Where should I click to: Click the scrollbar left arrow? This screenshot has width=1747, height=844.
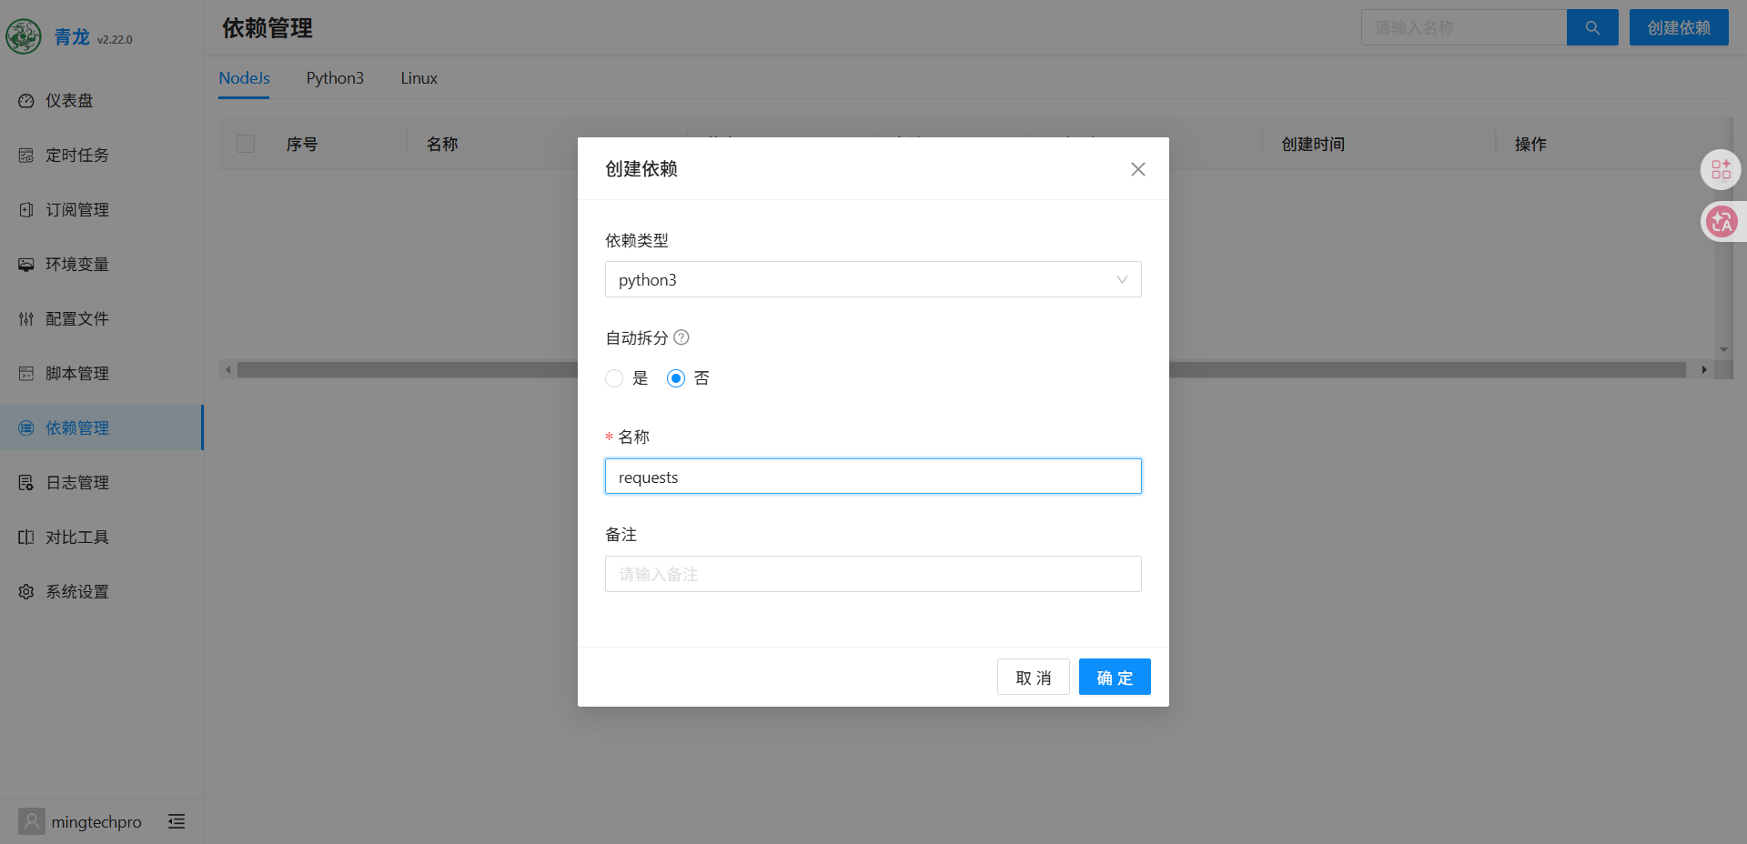point(228,370)
